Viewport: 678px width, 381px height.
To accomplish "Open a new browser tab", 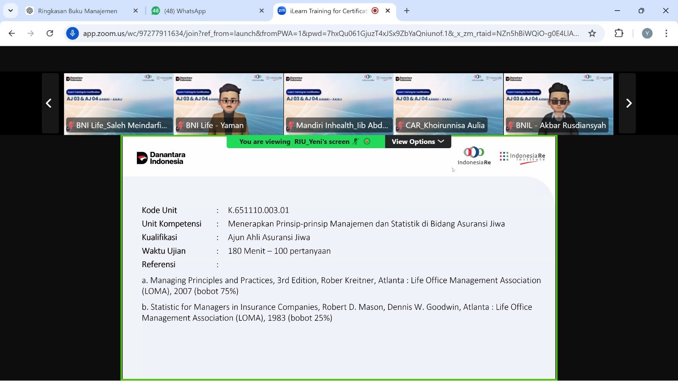I will (x=407, y=11).
